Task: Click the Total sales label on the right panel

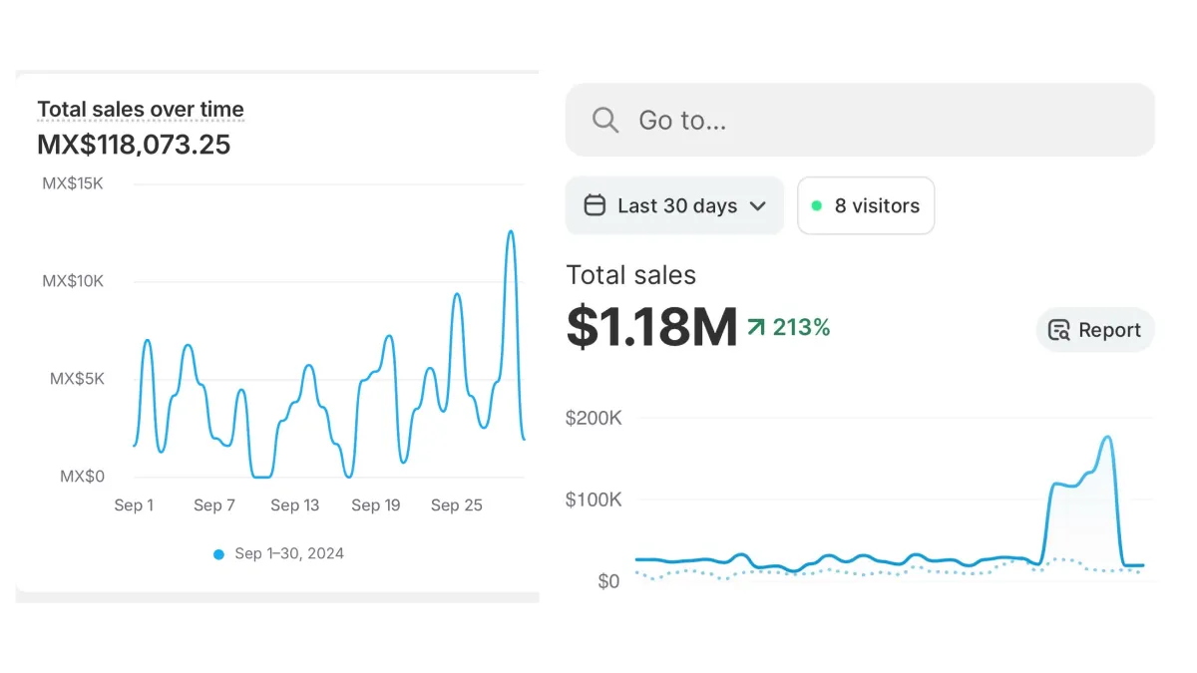Action: 630,275
